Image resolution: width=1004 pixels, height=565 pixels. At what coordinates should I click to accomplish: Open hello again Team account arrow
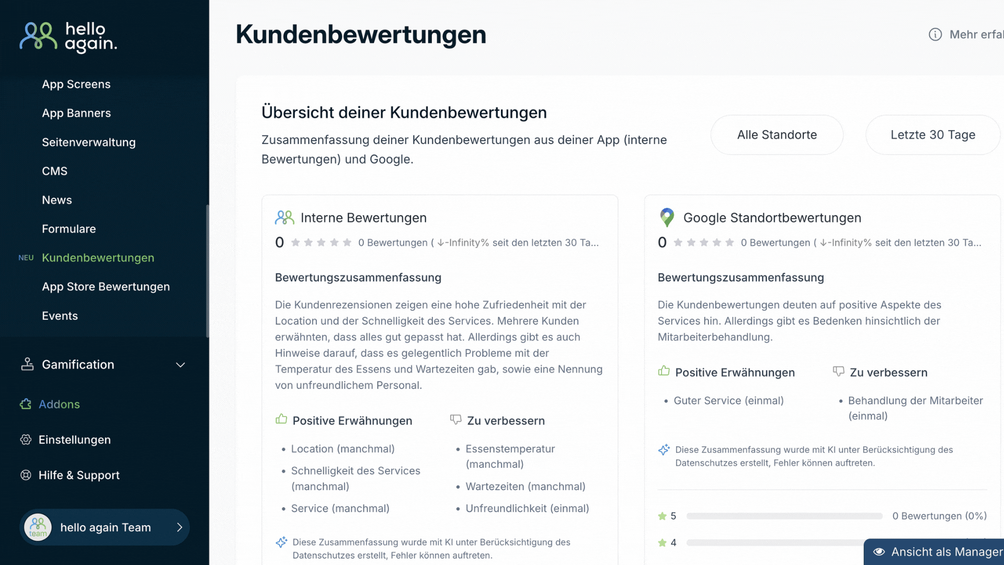[179, 527]
